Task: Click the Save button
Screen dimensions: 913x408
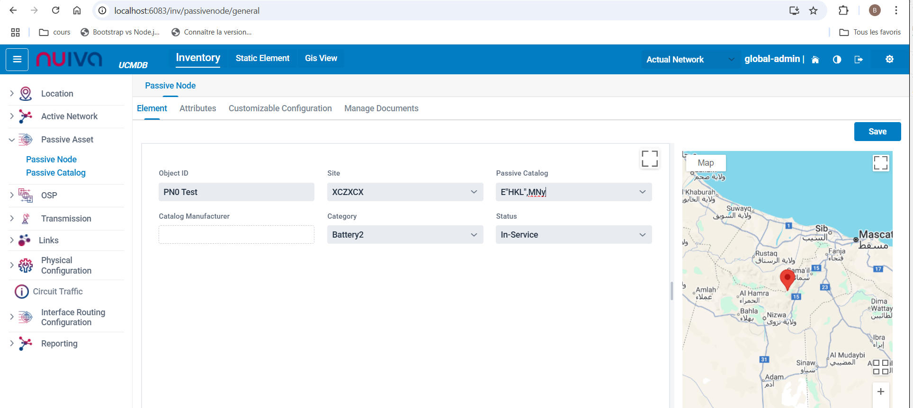Action: [877, 132]
